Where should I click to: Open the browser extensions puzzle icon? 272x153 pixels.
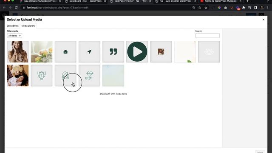244,8
